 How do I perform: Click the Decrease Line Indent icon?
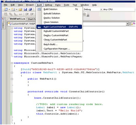click(x=27, y=14)
